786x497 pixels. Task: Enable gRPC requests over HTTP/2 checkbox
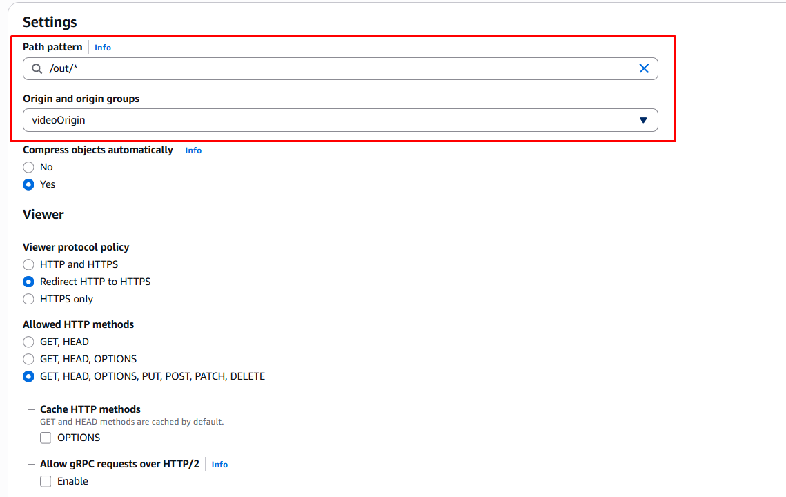pos(46,481)
